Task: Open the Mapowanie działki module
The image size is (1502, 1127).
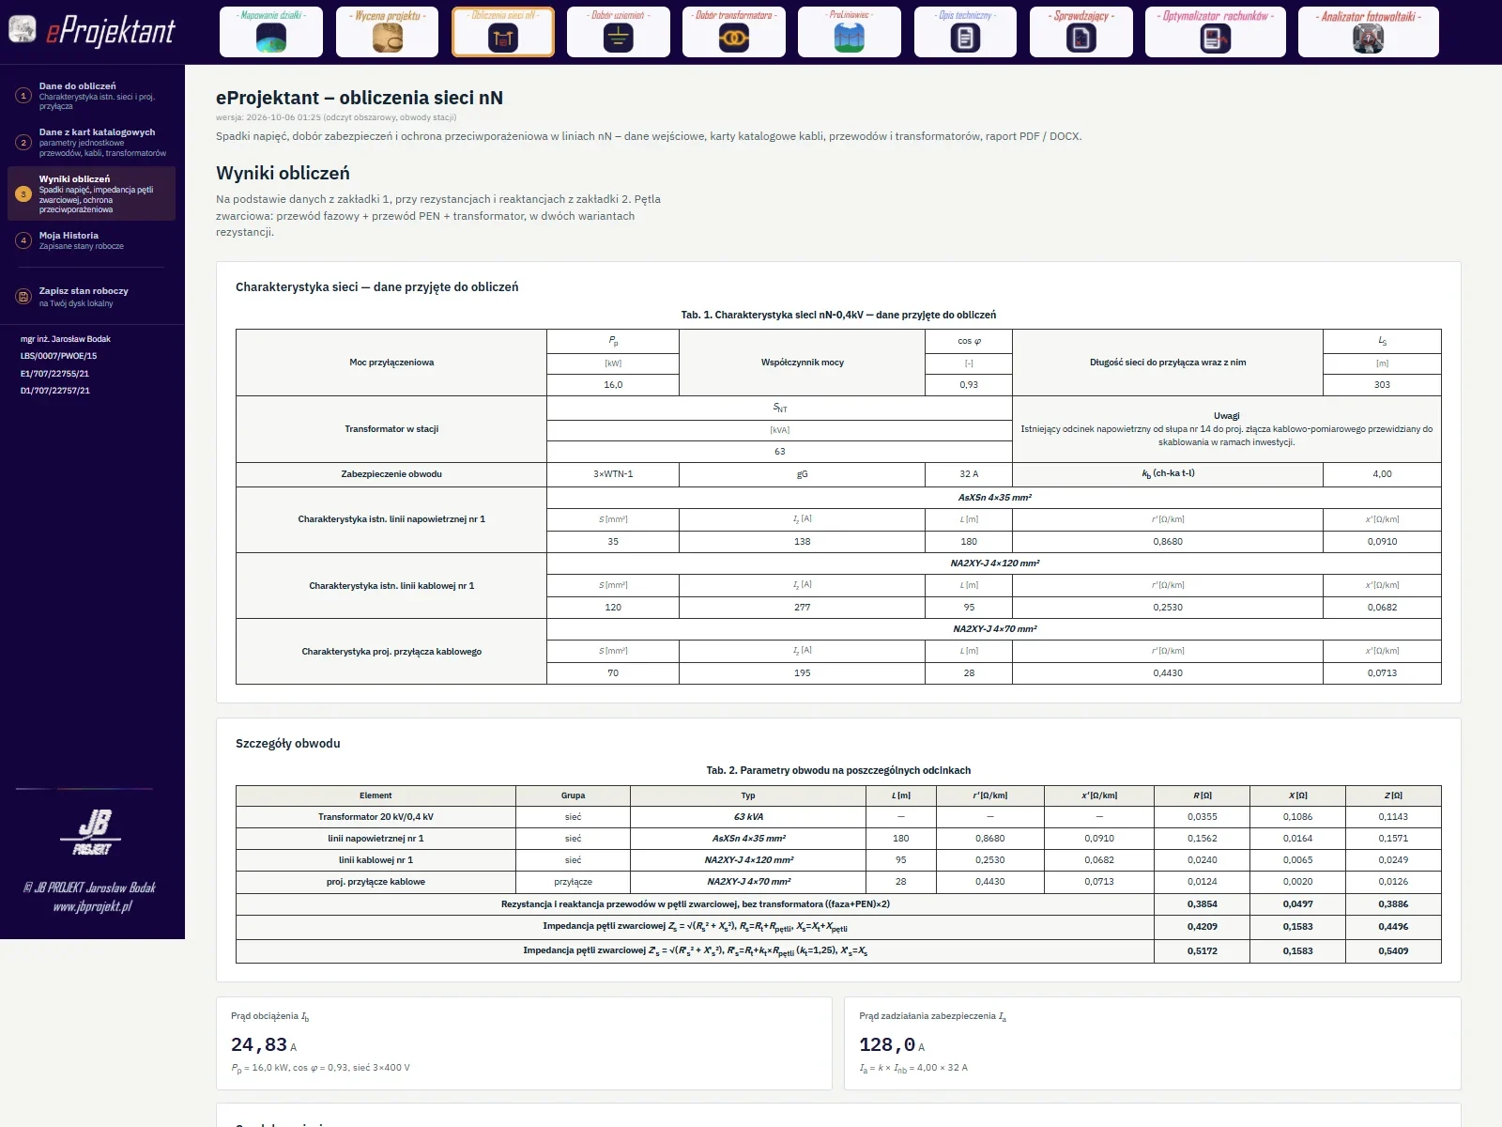Action: [x=270, y=32]
